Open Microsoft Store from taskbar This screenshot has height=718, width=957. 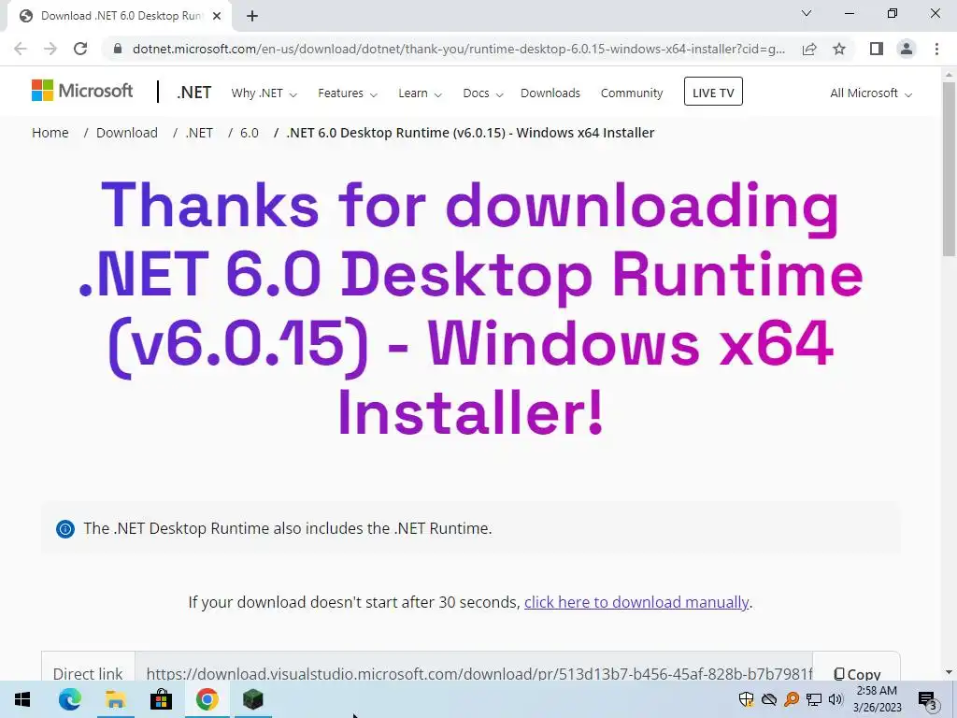click(x=161, y=699)
